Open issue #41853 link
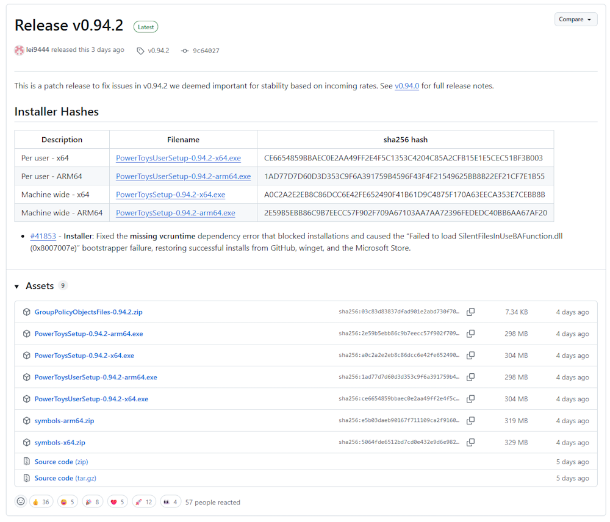Viewport: 610px width, 522px height. (x=43, y=236)
